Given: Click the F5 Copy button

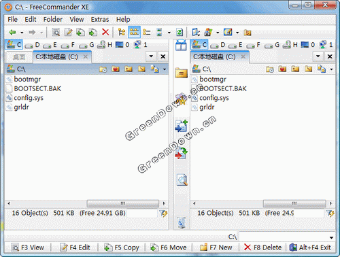Looking at the screenshot, I should 121,247.
